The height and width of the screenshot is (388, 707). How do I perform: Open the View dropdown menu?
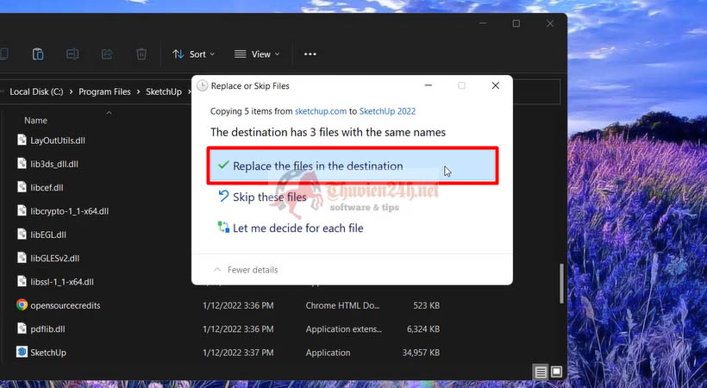257,54
